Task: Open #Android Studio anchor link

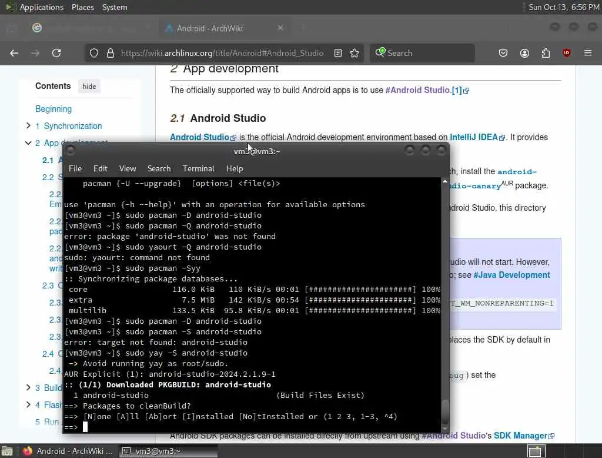Action: (x=418, y=90)
